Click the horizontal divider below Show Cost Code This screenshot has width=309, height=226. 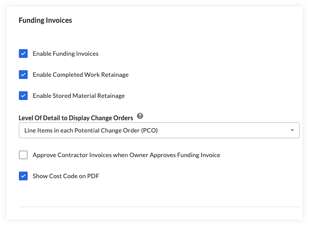pos(159,207)
